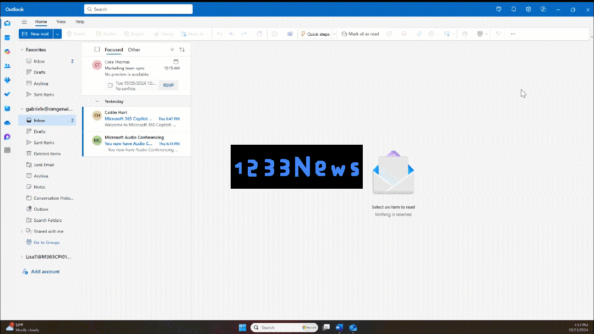The image size is (594, 334).
Task: Open the Microsoft Audio Conferencing email
Action: coord(137,144)
